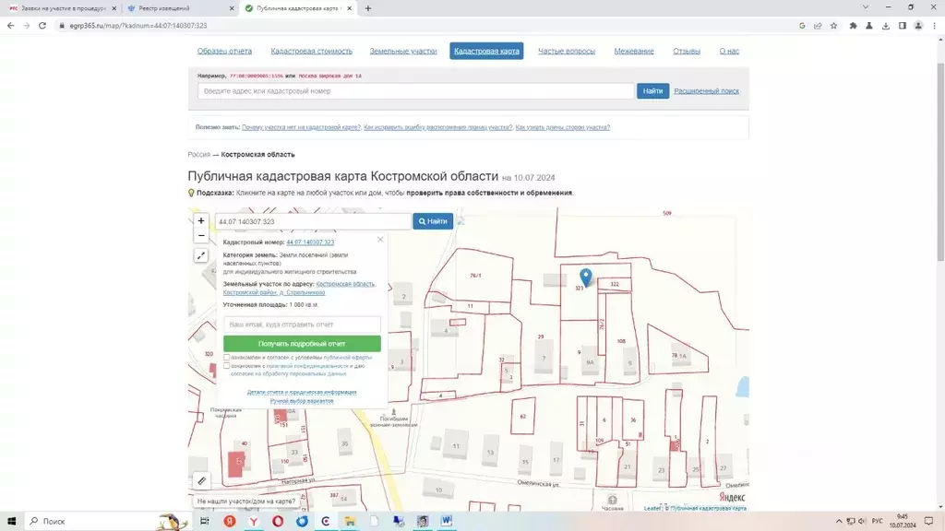The width and height of the screenshot is (945, 531).
Task: Open the tab search chevron in title bar
Action: pos(866,7)
